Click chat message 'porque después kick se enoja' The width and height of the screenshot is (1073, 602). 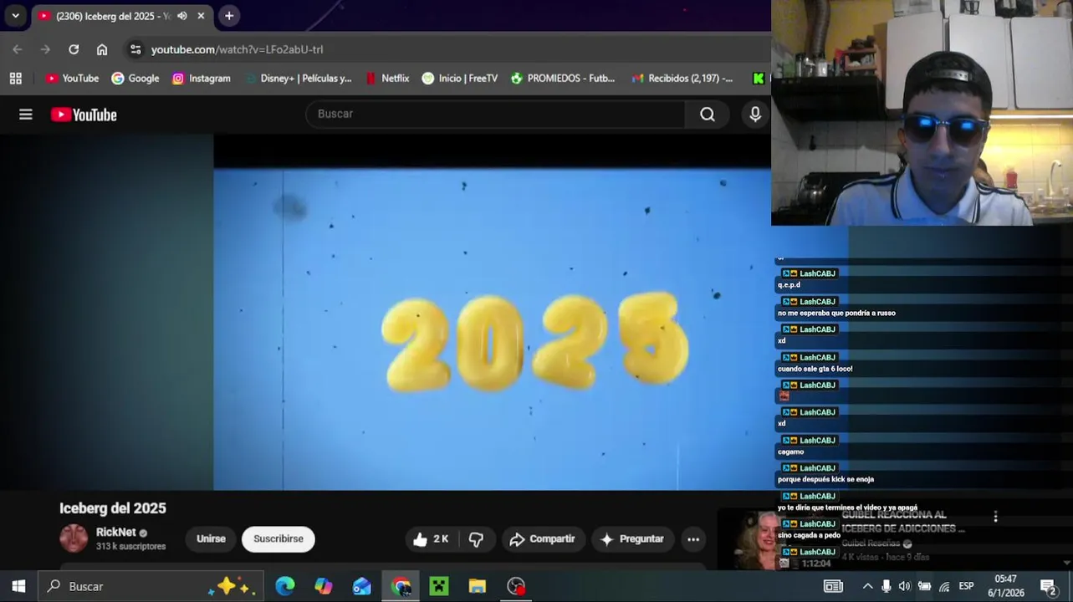tap(825, 479)
